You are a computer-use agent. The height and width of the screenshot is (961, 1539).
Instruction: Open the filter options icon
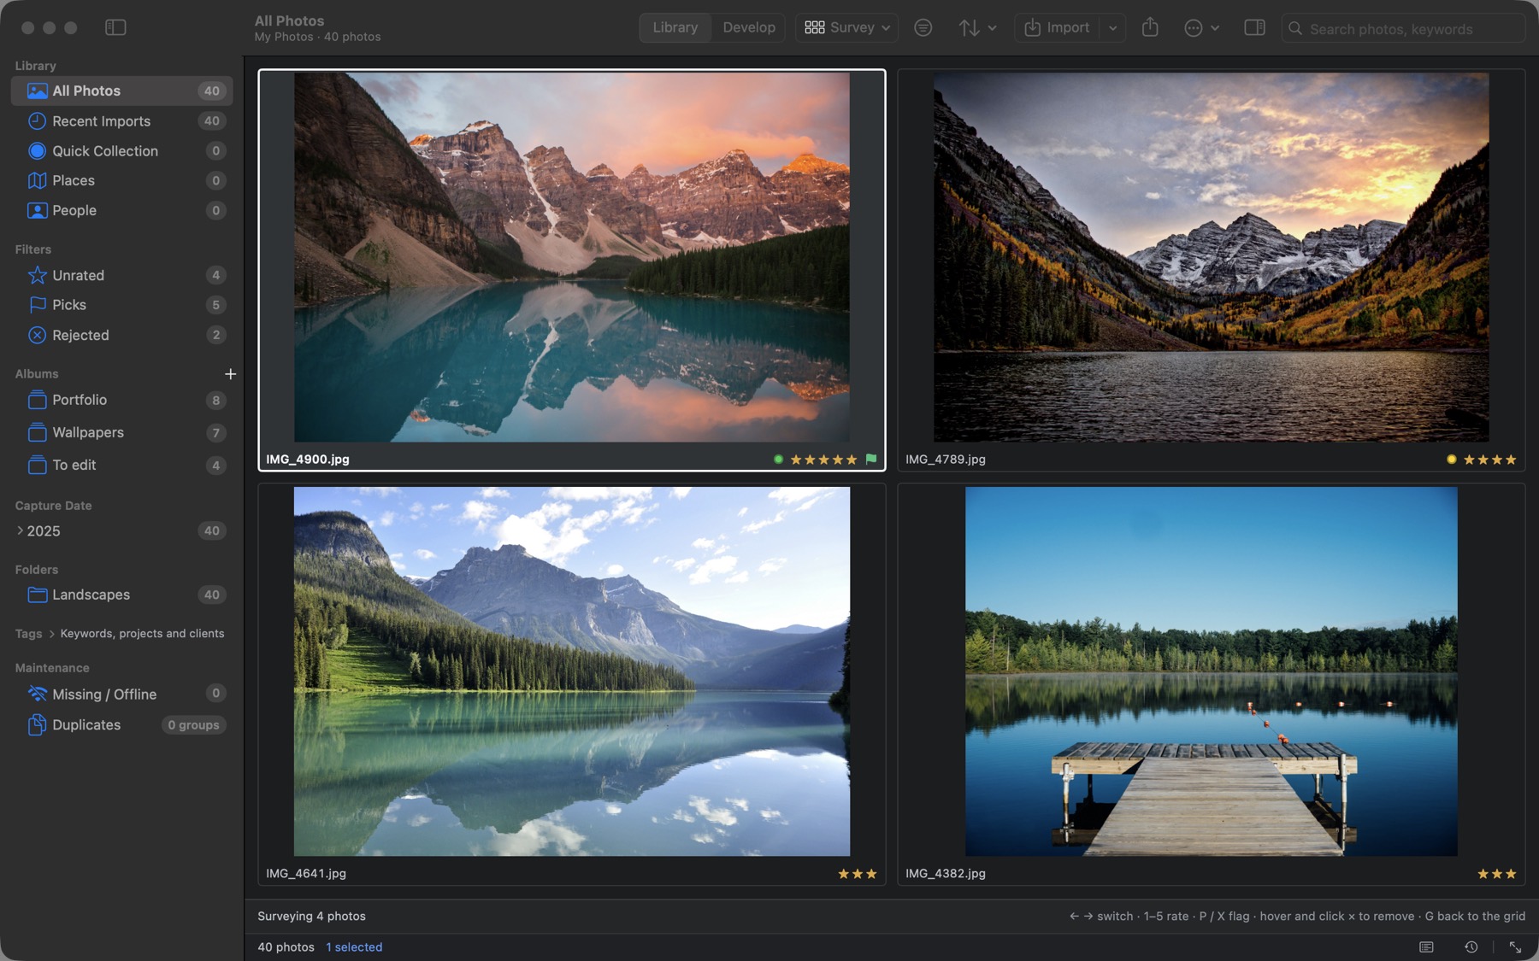click(923, 27)
